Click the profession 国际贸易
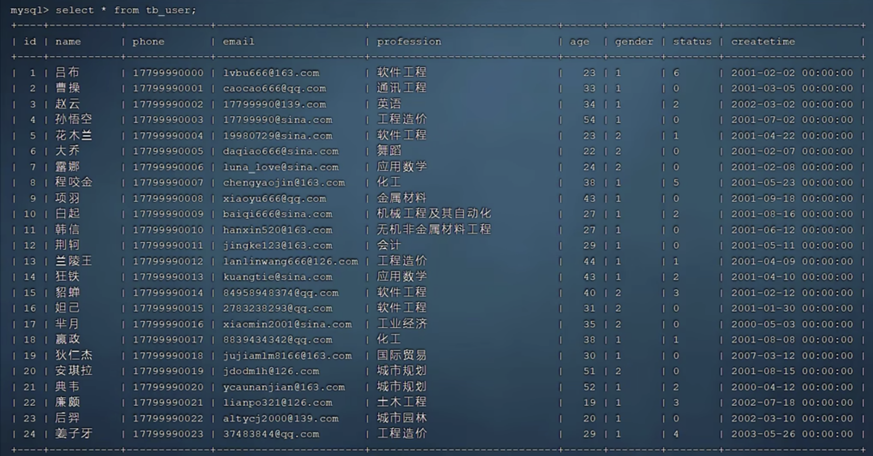This screenshot has width=873, height=456. [402, 355]
